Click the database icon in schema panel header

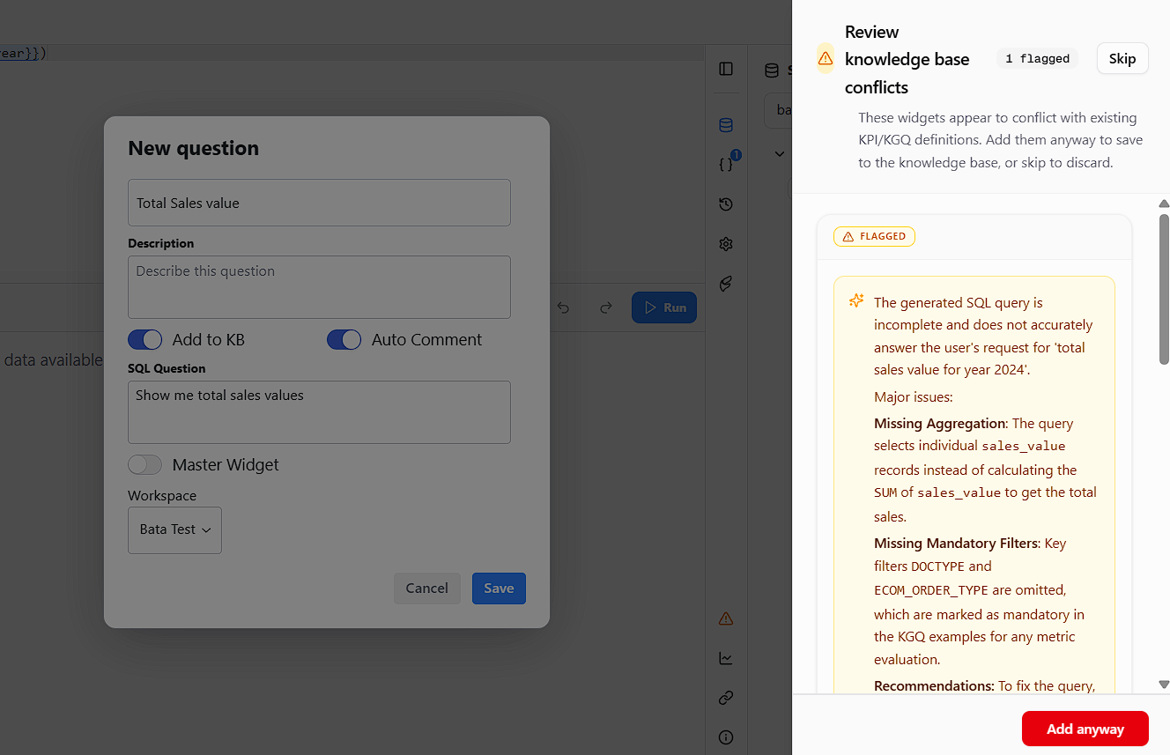pyautogui.click(x=772, y=70)
